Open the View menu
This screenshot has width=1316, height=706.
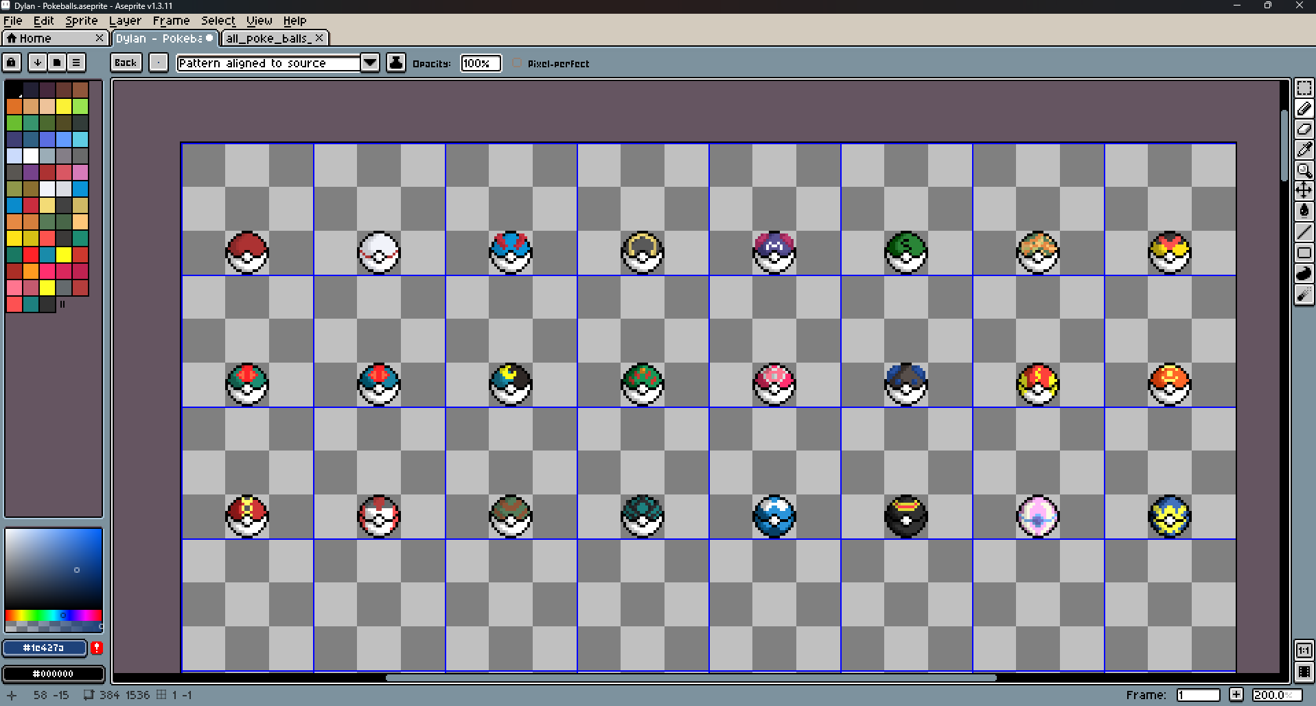259,21
